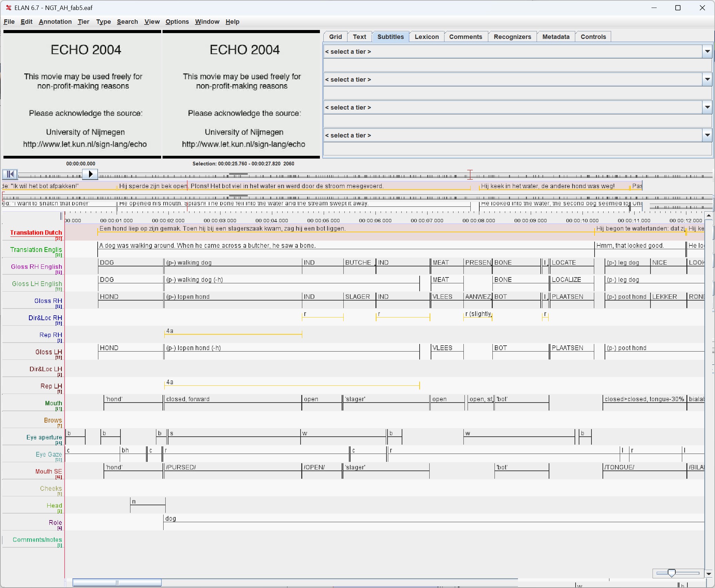Click the Eye Gaze tier label

click(49, 455)
